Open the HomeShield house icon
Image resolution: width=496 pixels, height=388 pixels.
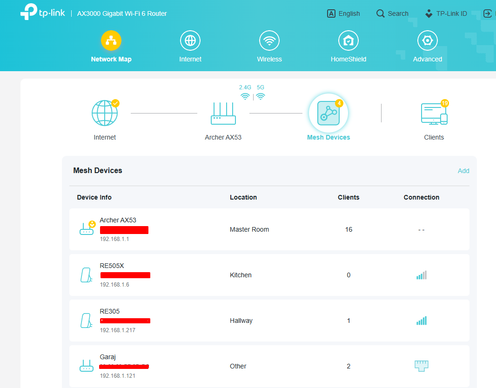point(349,40)
